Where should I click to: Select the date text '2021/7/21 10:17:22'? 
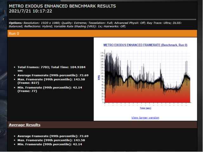pos(30,11)
